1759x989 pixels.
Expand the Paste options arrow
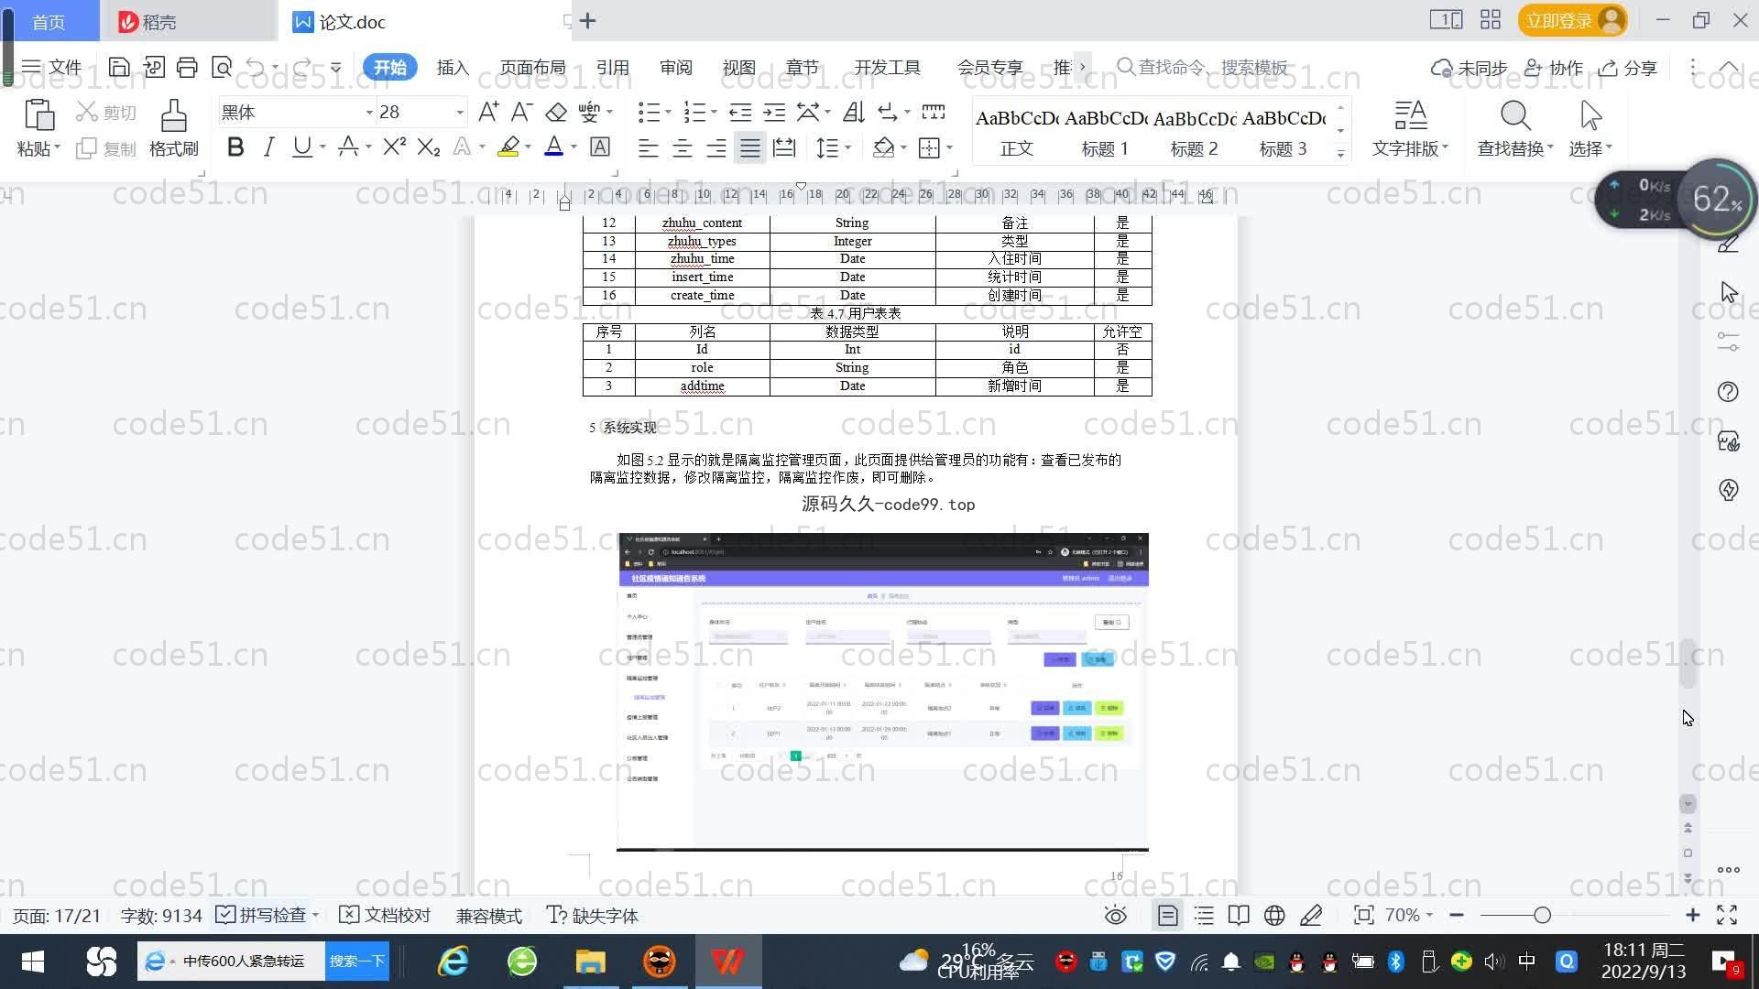pyautogui.click(x=57, y=147)
